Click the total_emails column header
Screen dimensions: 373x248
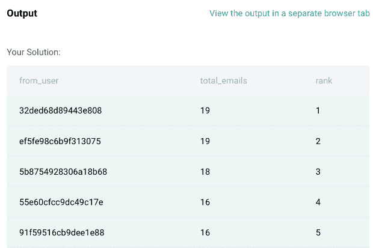coord(224,80)
